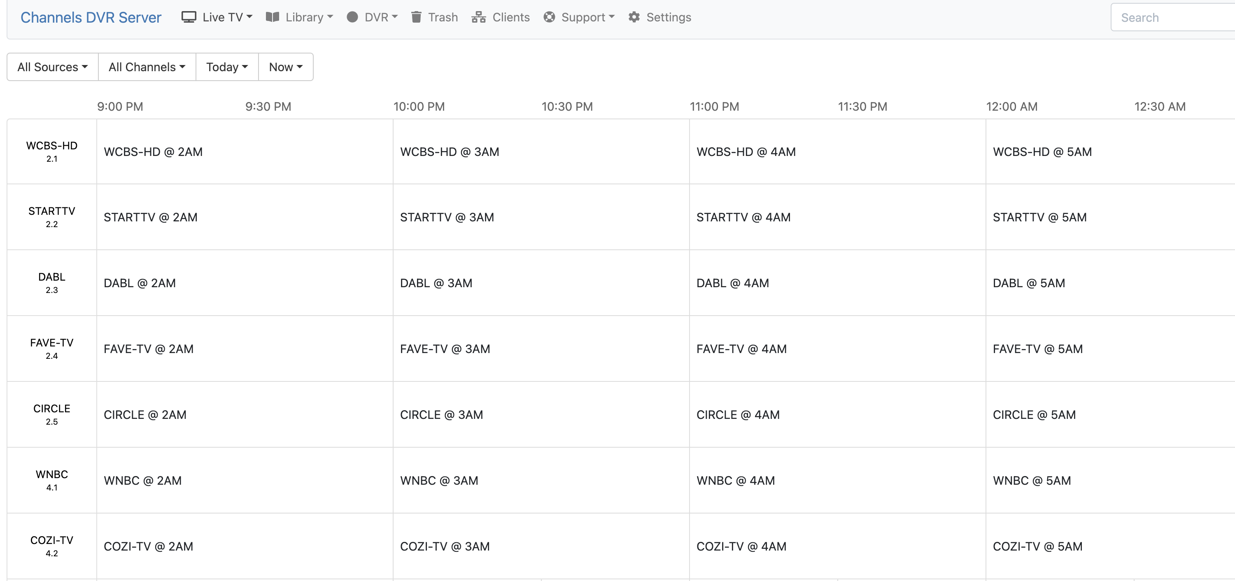This screenshot has width=1235, height=581.
Task: Open the Trash menu item
Action: coord(443,17)
